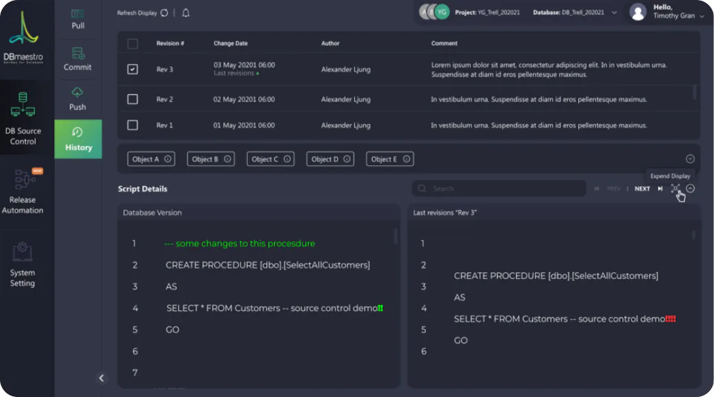This screenshot has height=397, width=714.
Task: Show info for Object C
Action: pyautogui.click(x=287, y=159)
